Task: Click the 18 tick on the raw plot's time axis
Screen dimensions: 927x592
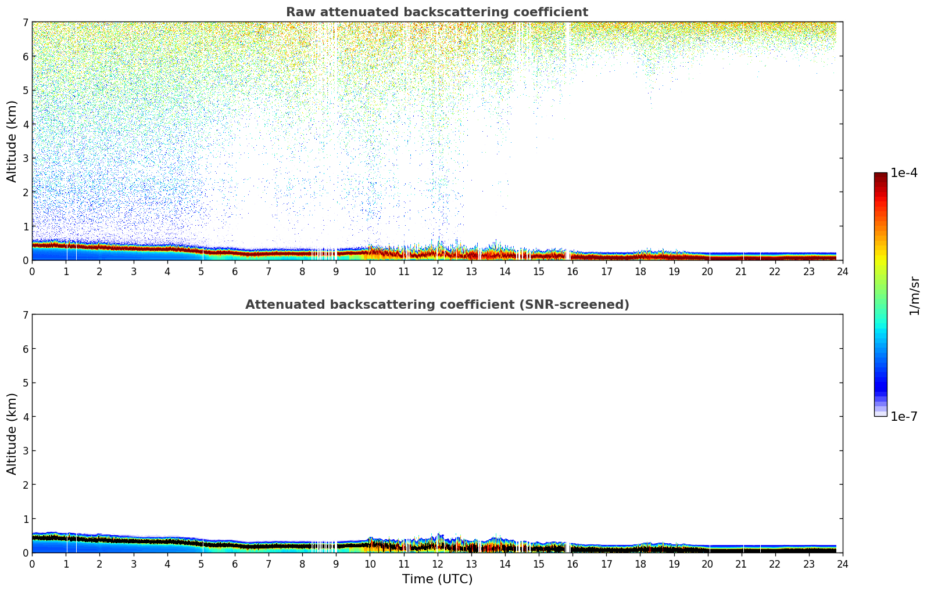Action: 640,271
